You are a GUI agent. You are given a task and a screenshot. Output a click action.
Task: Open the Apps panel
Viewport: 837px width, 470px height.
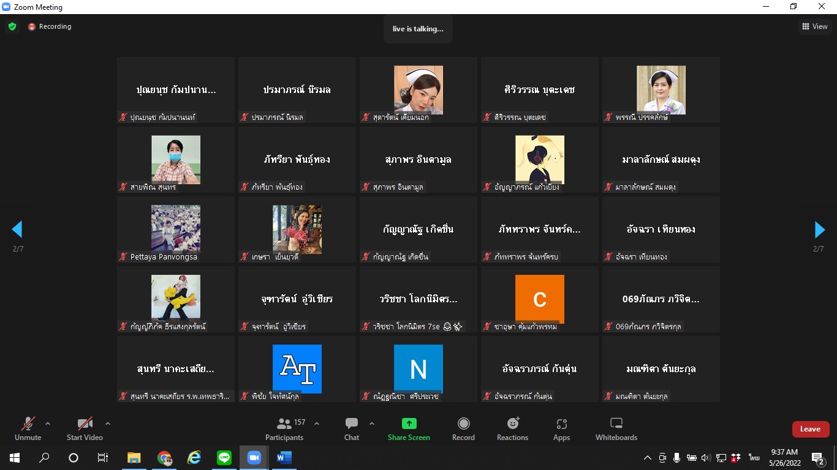pos(561,428)
